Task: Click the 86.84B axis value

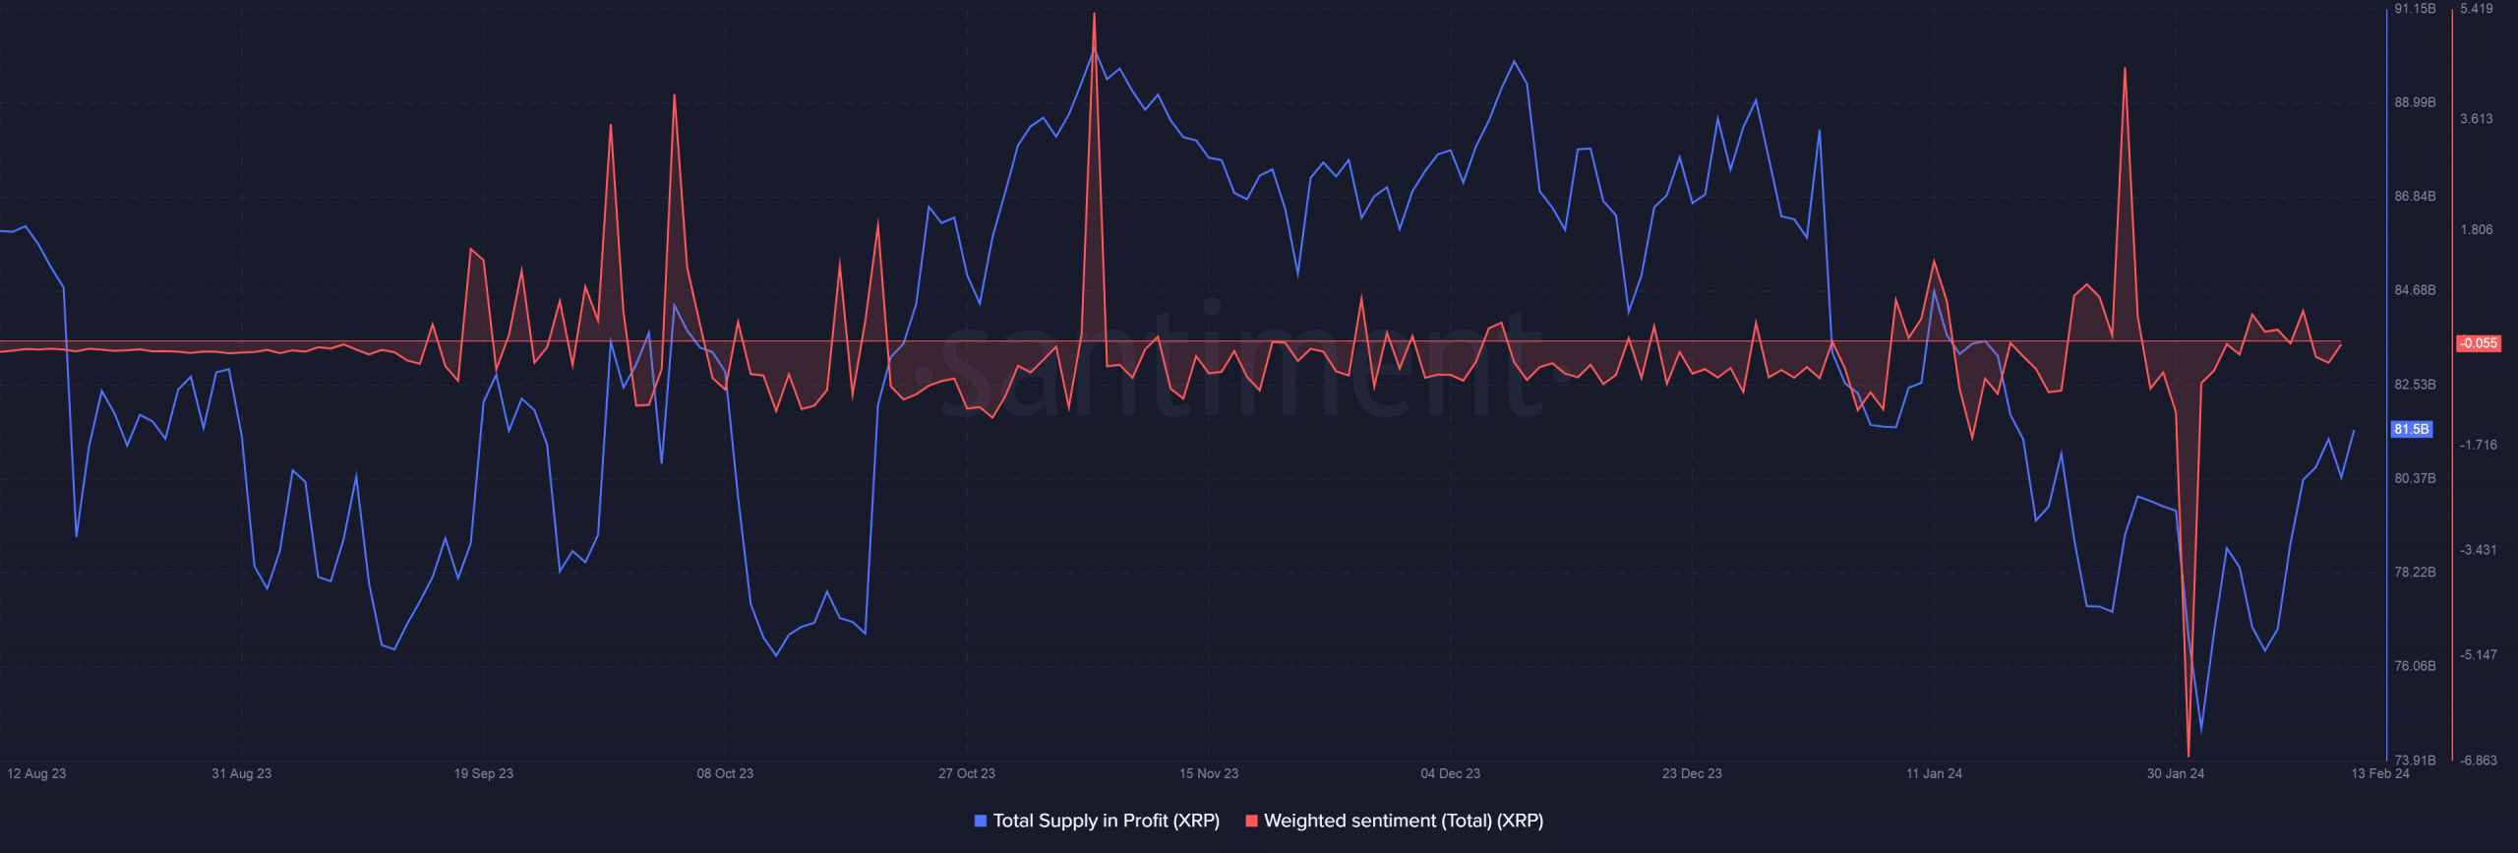Action: [2415, 196]
